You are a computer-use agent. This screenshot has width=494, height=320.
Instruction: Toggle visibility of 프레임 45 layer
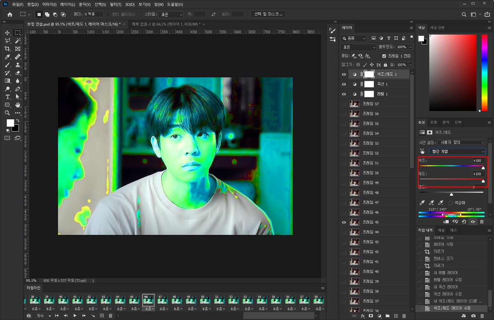344,222
